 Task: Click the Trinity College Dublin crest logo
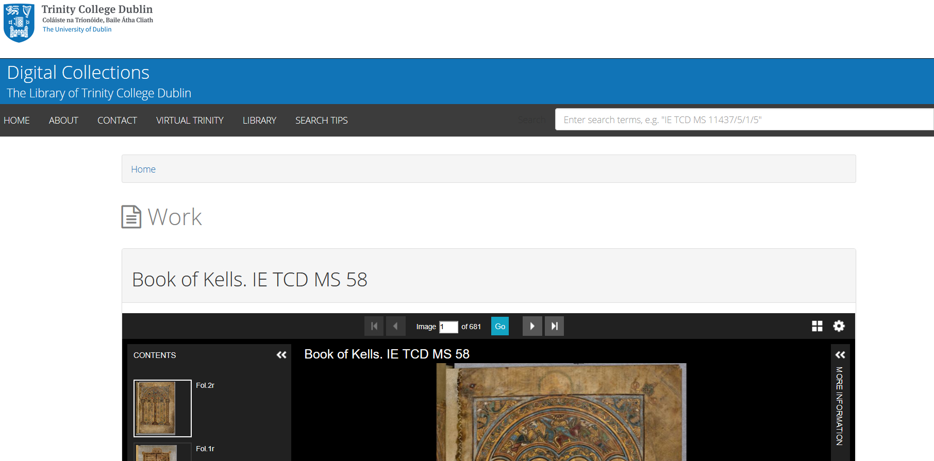[19, 23]
